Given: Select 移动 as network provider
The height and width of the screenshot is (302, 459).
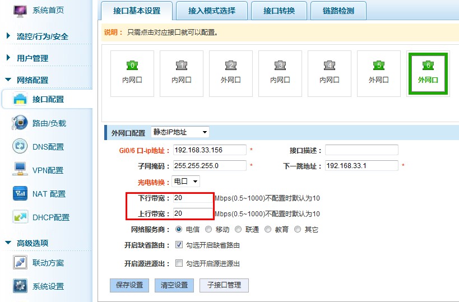Looking at the screenshot, I should (x=208, y=229).
